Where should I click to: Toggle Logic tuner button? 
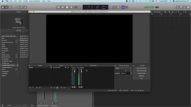click(x=115, y=7)
